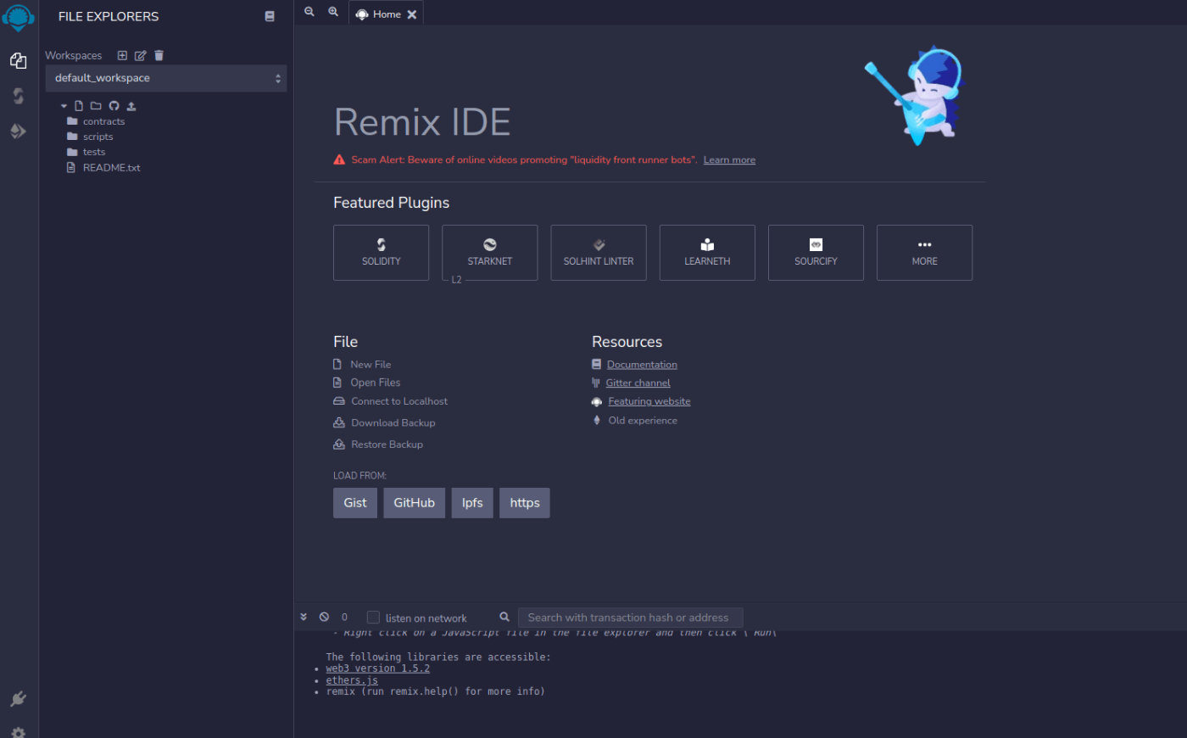
Task: Zoom out with magnifier minus icon
Action: click(x=309, y=12)
